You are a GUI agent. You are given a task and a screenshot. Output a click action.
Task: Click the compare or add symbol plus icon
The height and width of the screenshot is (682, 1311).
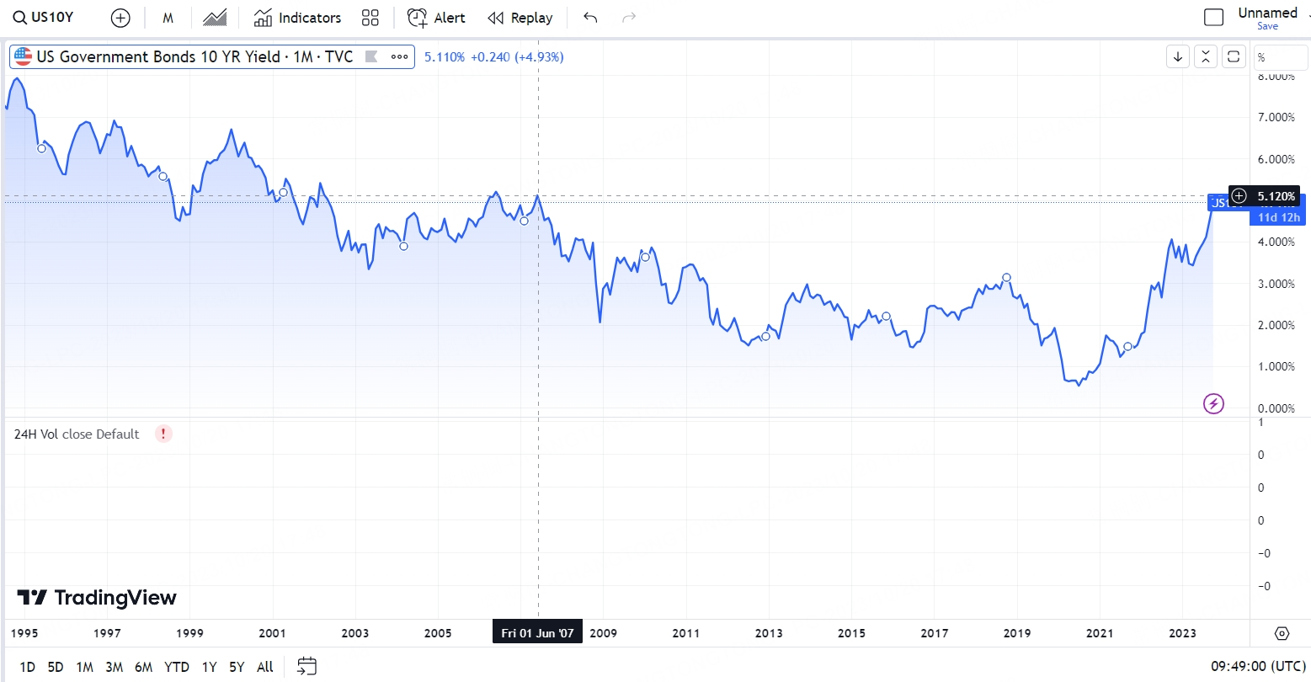(120, 18)
